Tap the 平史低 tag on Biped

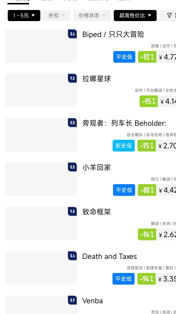124,57
